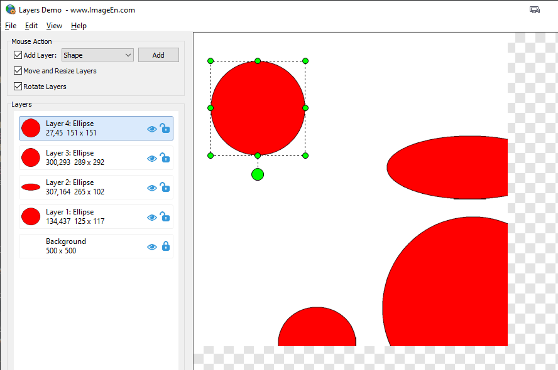558x370 pixels.
Task: Click the left-middle green resize handle
Action: pos(211,108)
